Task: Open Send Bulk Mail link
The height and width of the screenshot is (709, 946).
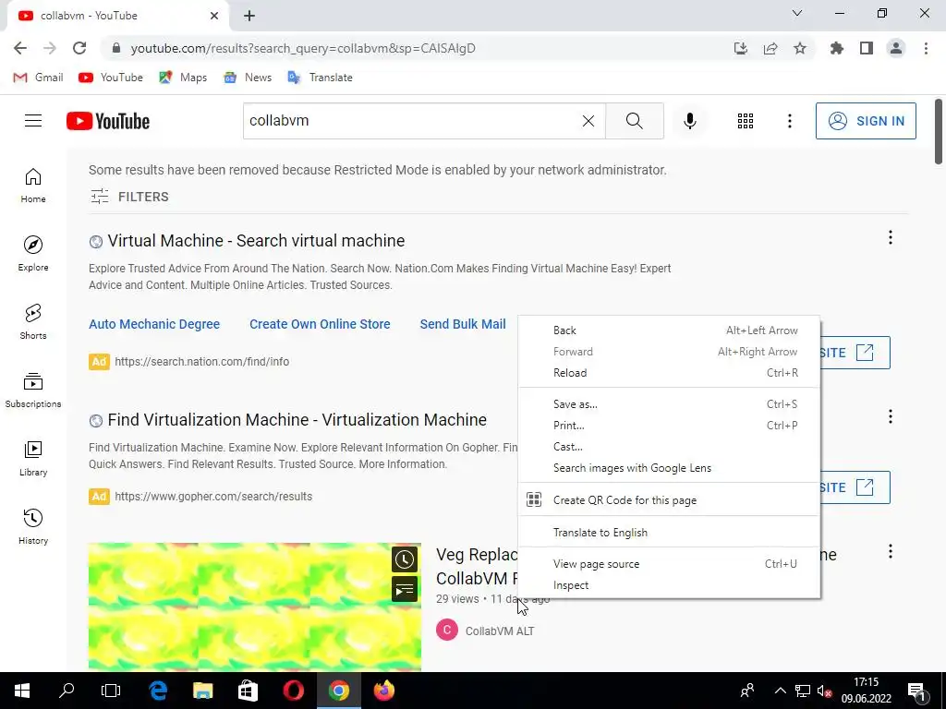Action: point(463,324)
